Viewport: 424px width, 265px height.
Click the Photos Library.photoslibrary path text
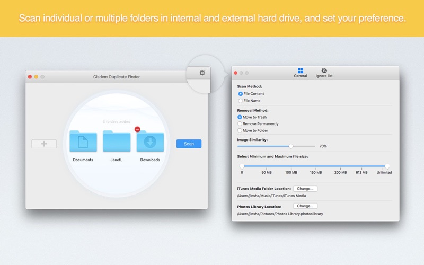pyautogui.click(x=280, y=214)
